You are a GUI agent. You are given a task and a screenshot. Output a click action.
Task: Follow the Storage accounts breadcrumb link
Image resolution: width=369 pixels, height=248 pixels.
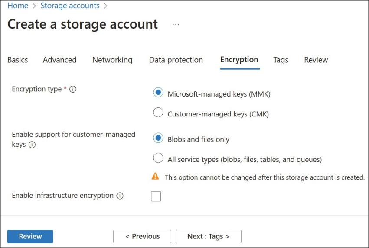click(70, 6)
